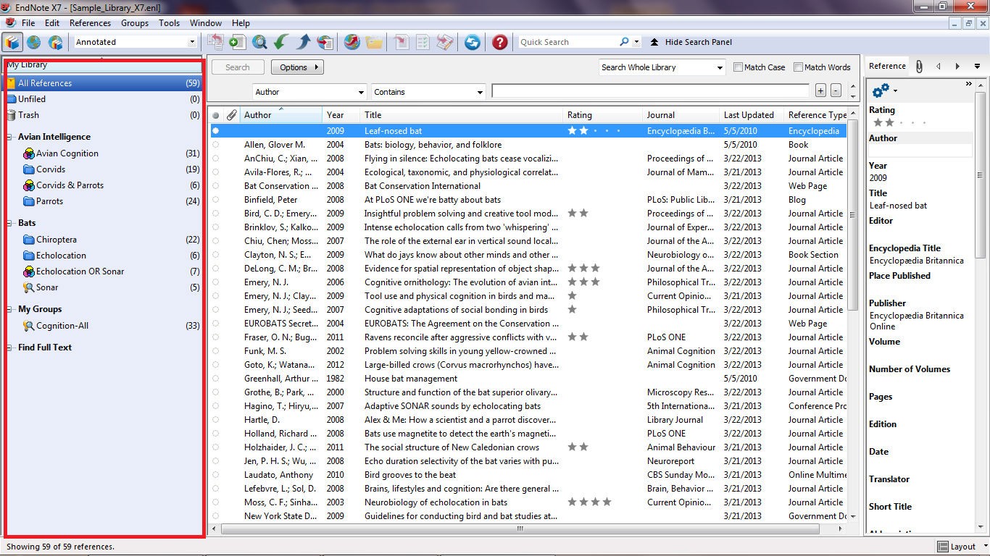Click Format Bibliography toolbar icon
Image resolution: width=990 pixels, height=556 pixels.
(x=423, y=42)
